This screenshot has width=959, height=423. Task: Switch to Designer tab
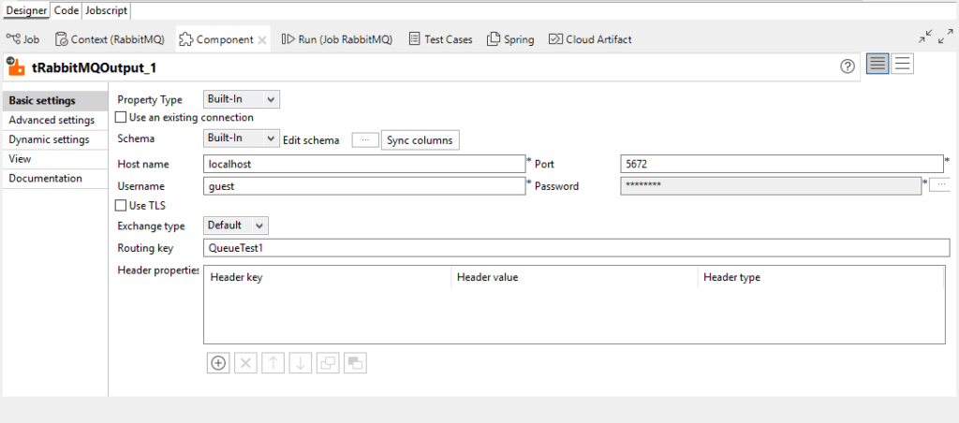(x=26, y=10)
